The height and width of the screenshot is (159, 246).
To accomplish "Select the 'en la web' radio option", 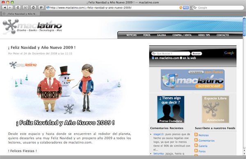I will [x=181, y=58].
